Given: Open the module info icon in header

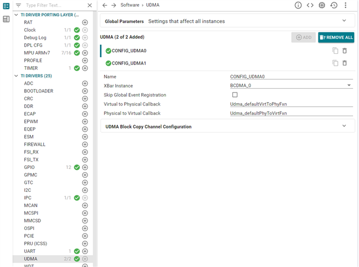Looking at the screenshot, I should tap(298, 5).
